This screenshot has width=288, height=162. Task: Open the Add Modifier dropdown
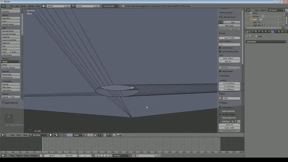tap(266, 42)
